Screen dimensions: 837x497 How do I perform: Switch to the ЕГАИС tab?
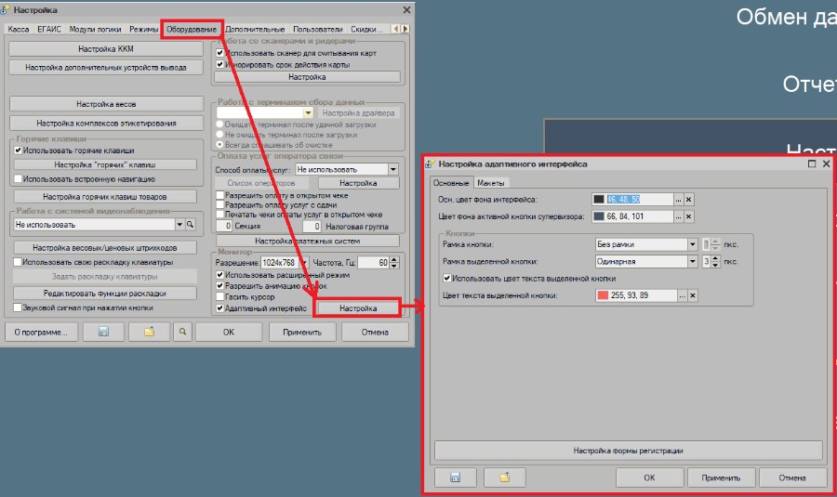[x=49, y=30]
